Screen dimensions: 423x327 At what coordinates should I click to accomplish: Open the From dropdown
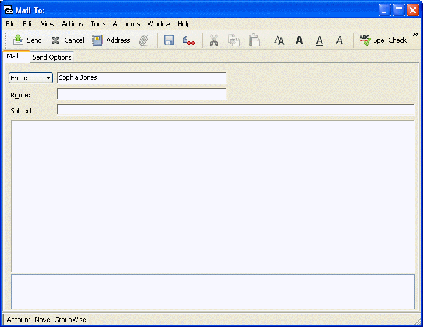(30, 78)
